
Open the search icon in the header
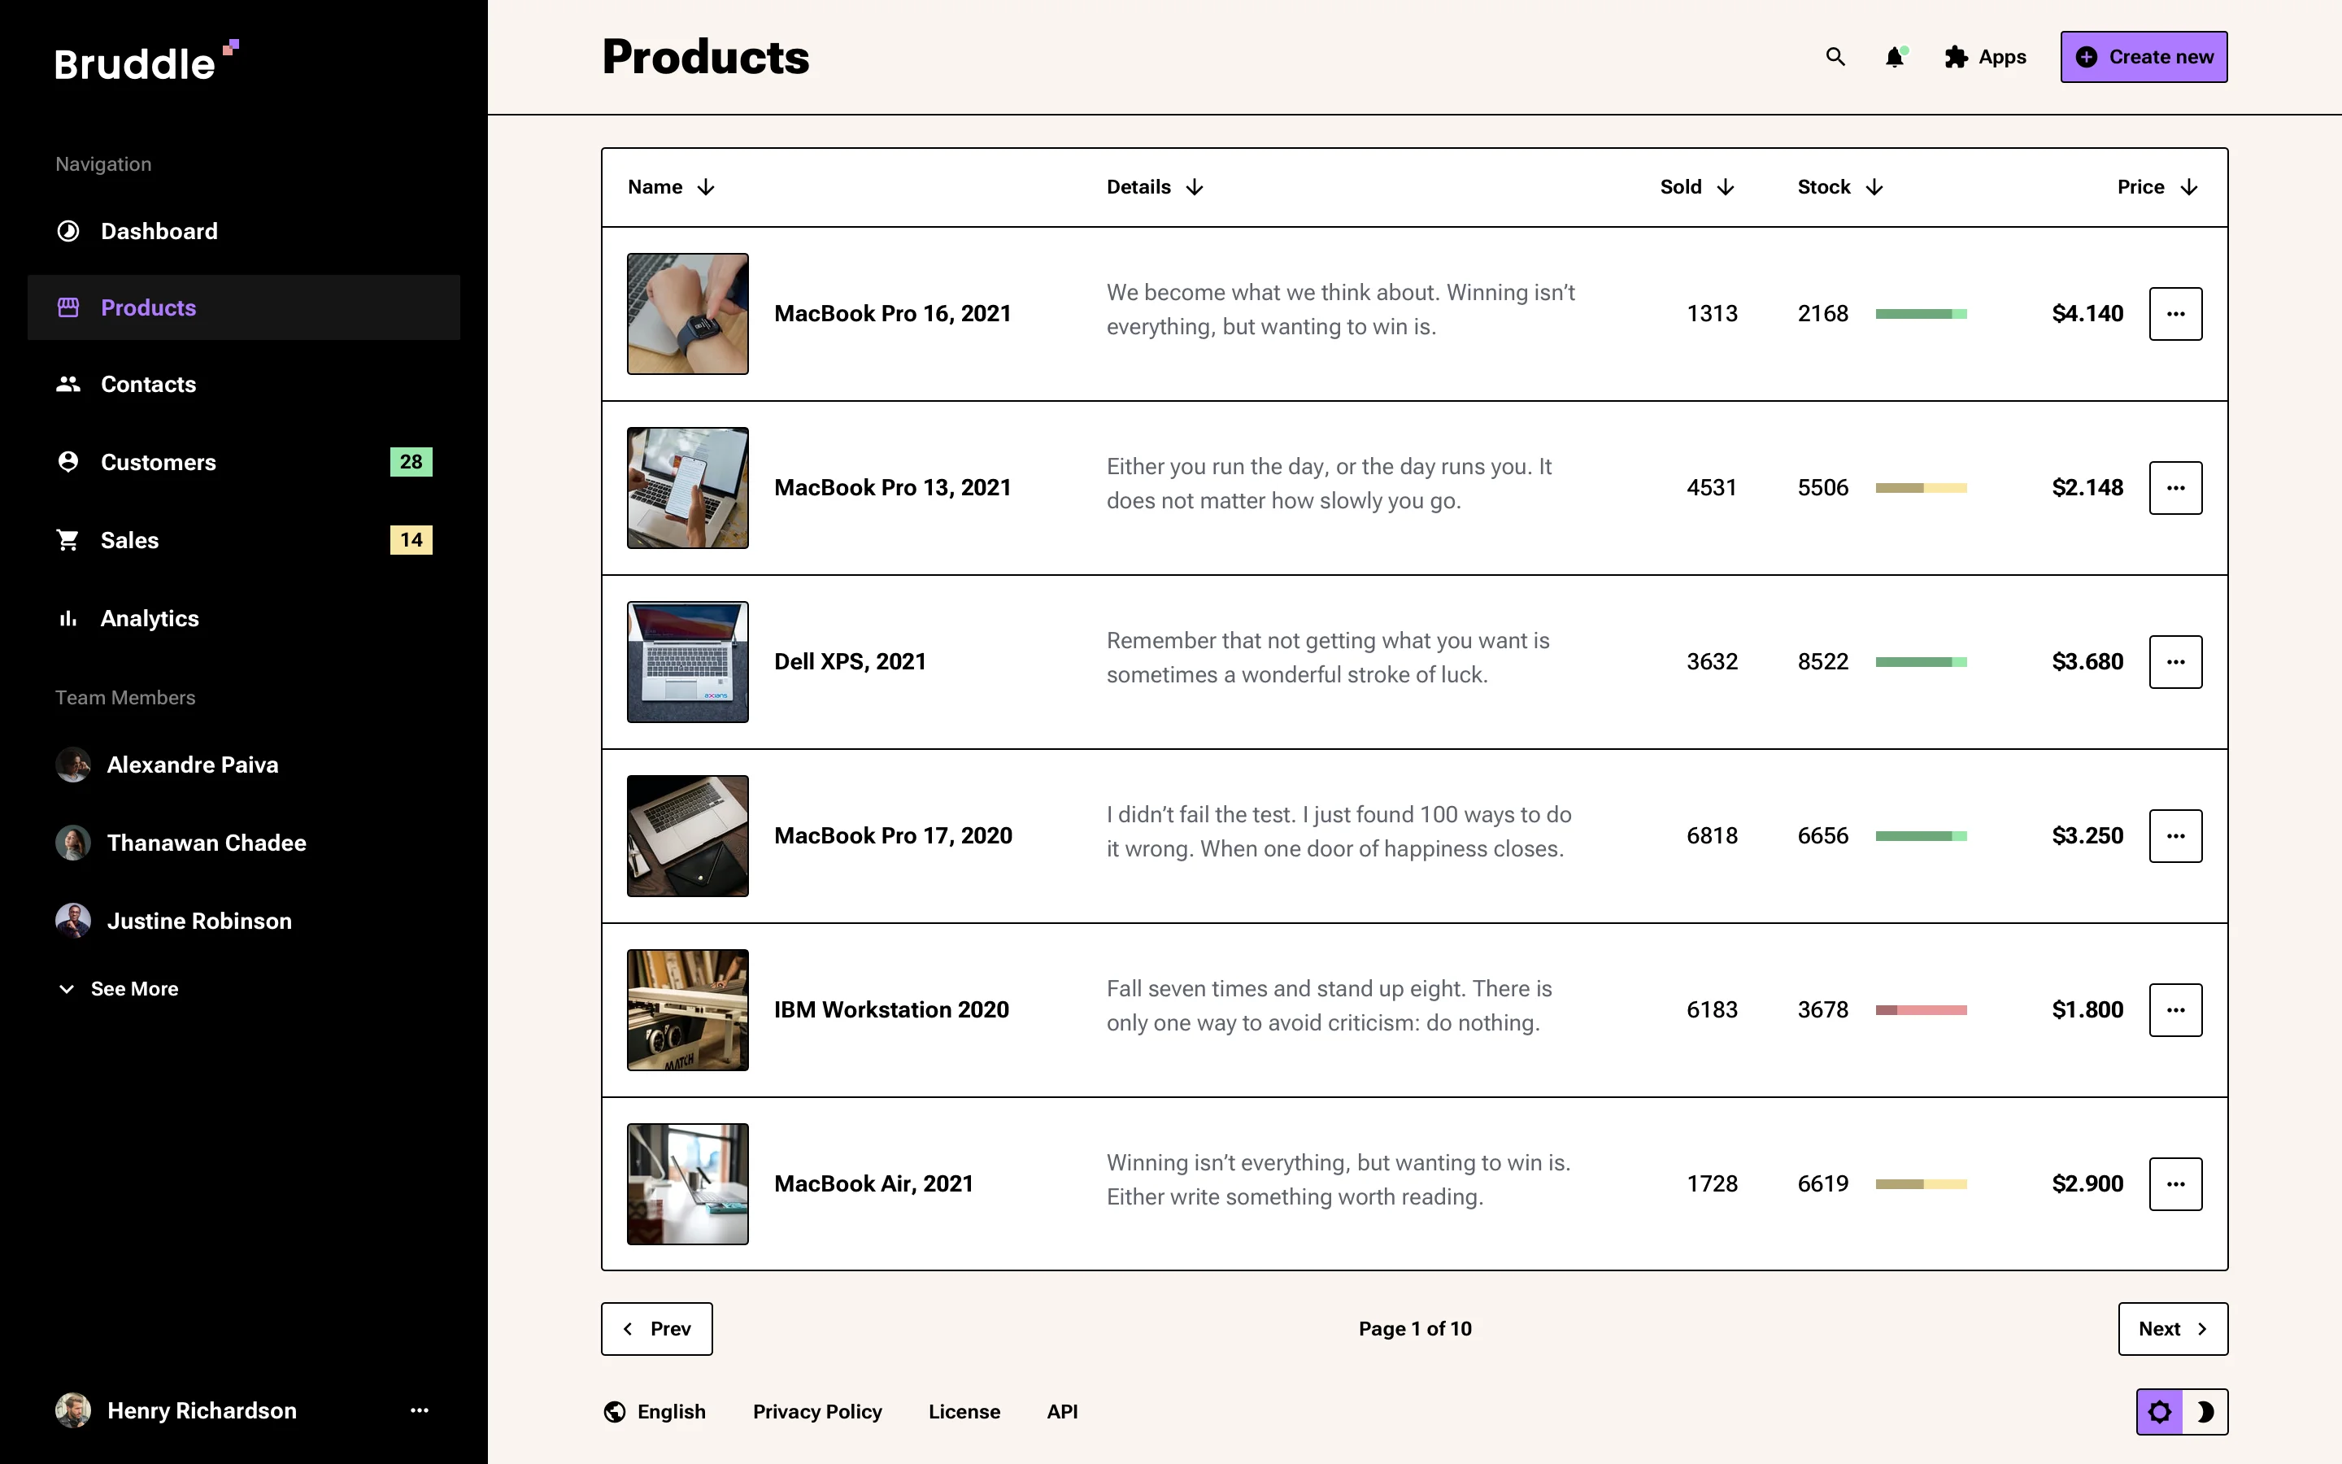click(1835, 57)
